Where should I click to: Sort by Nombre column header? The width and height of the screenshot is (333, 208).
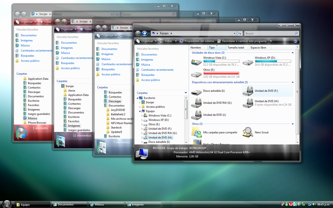coord(198,47)
